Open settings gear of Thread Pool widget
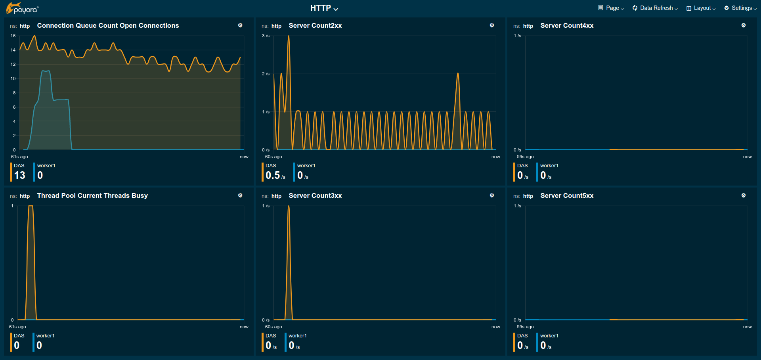 (240, 195)
